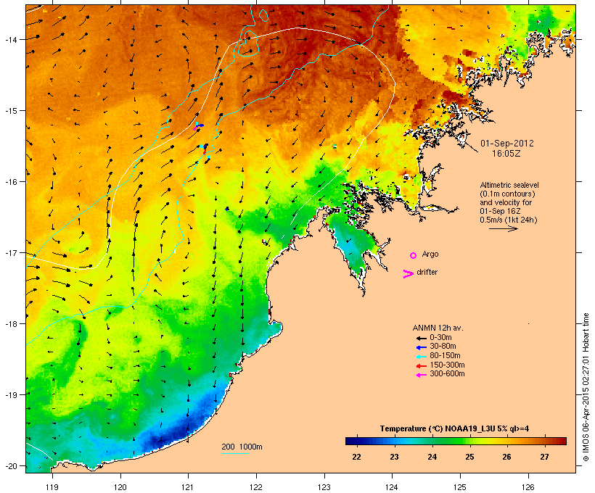This screenshot has width=595, height=493.
Task: Click the longitude label 126
Action: point(528,487)
